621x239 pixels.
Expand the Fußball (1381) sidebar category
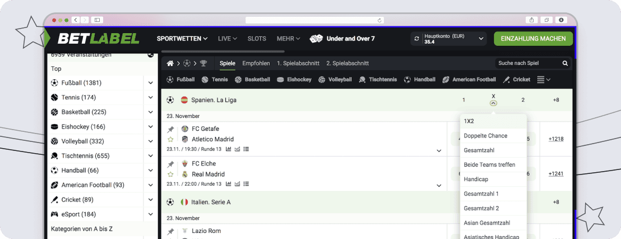pos(150,83)
